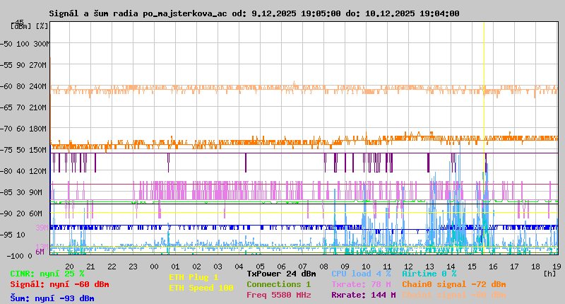Screen dimensions: 565x304
Task: Select the 12 hour mark on time axis
Action: [x=408, y=267]
